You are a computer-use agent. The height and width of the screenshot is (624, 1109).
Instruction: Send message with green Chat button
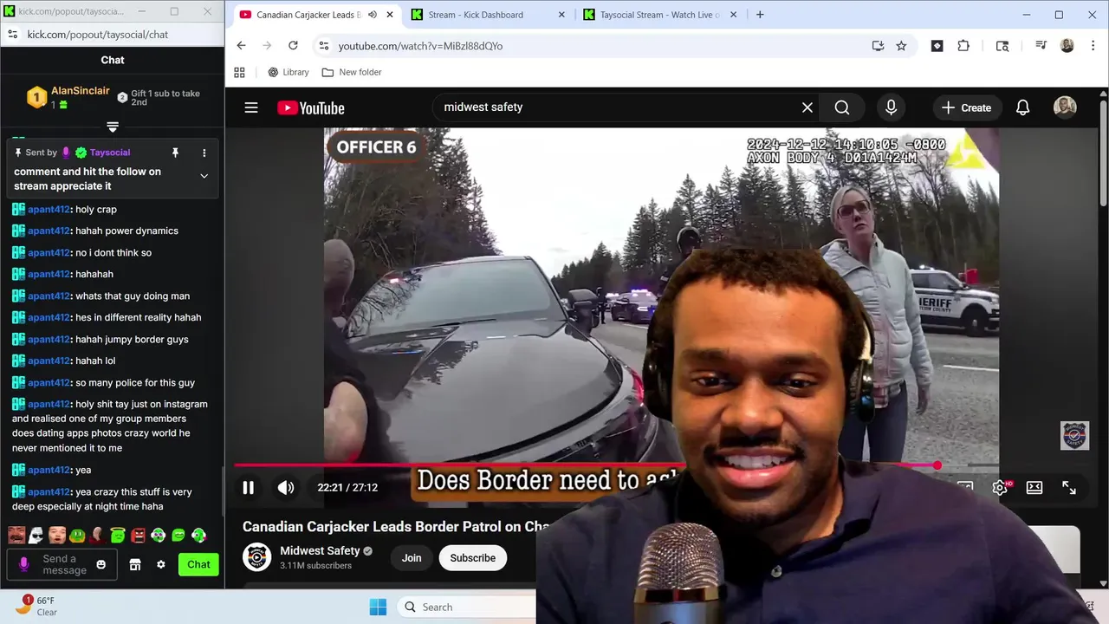(x=198, y=564)
